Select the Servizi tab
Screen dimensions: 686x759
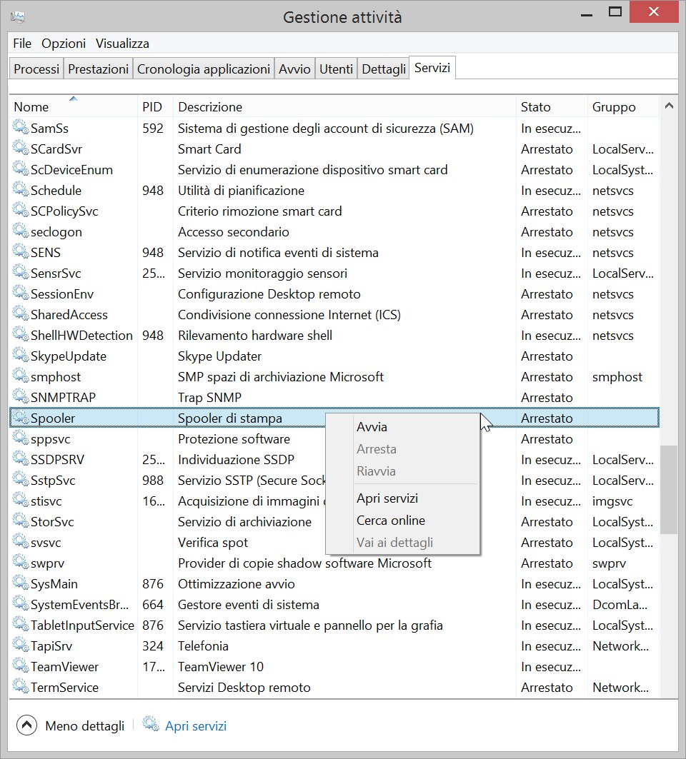(x=432, y=68)
